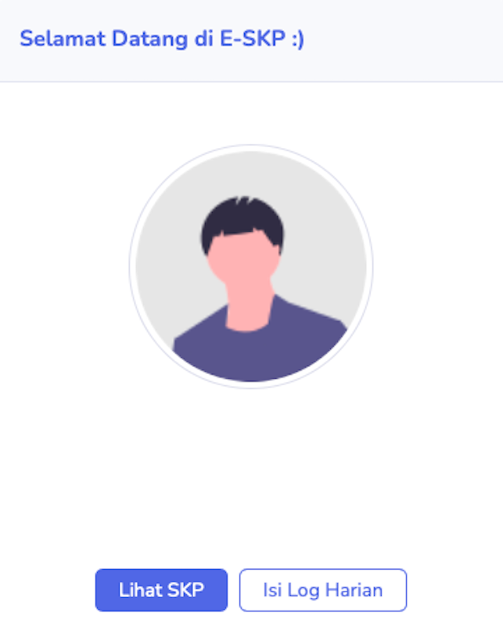Click the word E-SKP in the header
Screen dimensions: 503x627
point(253,39)
